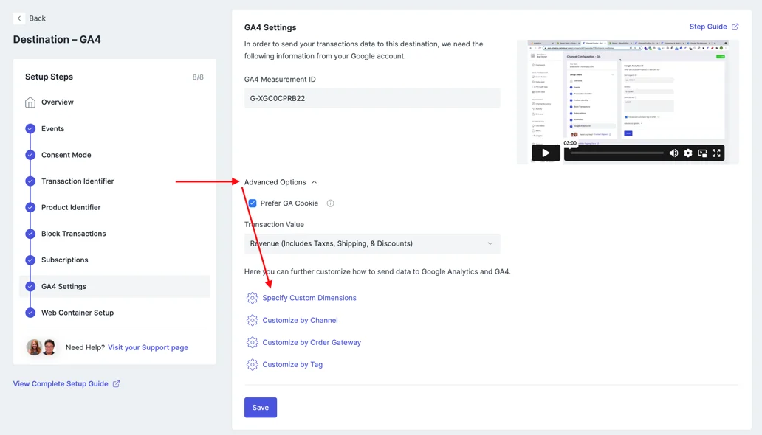Image resolution: width=762 pixels, height=435 pixels.
Task: Open the Product Identifier step
Action: click(x=71, y=207)
